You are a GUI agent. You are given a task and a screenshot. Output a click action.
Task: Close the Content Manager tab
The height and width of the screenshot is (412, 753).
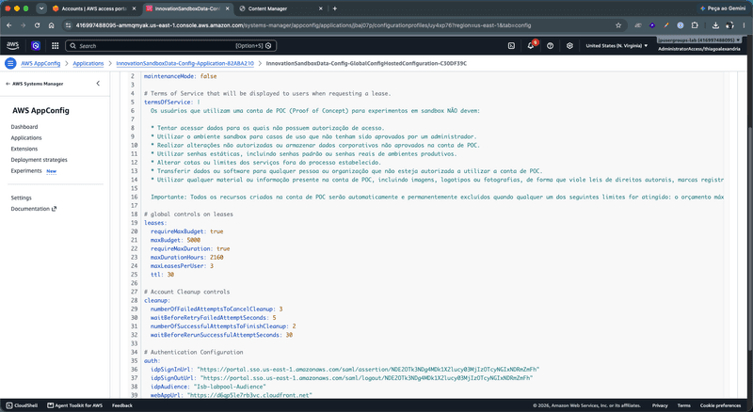click(321, 8)
